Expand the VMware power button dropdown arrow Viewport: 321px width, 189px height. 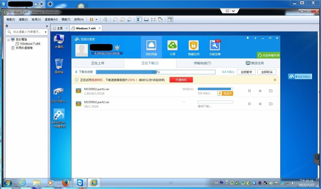click(x=97, y=19)
